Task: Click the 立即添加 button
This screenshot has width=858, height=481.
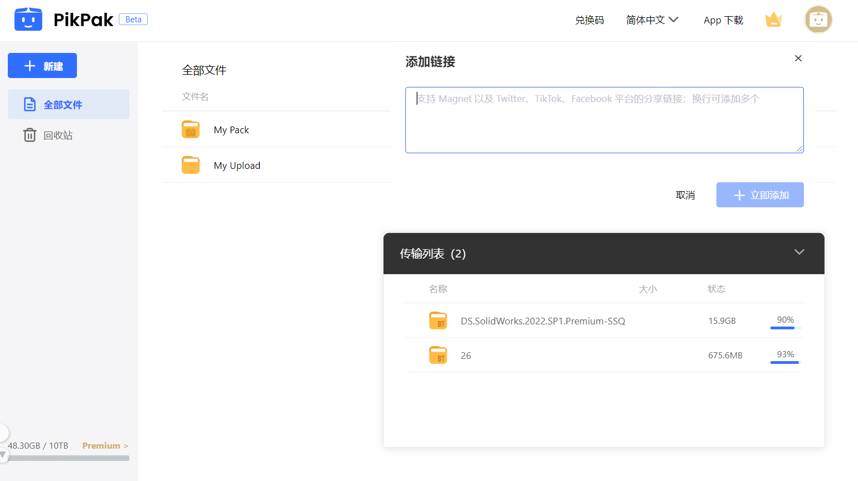Action: click(760, 195)
